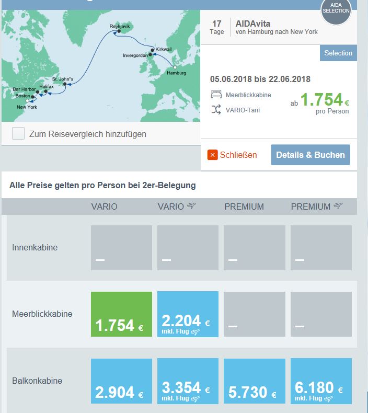Screen dimensions: 368x413
Task: Select the VARIO column header
Action: (104, 206)
